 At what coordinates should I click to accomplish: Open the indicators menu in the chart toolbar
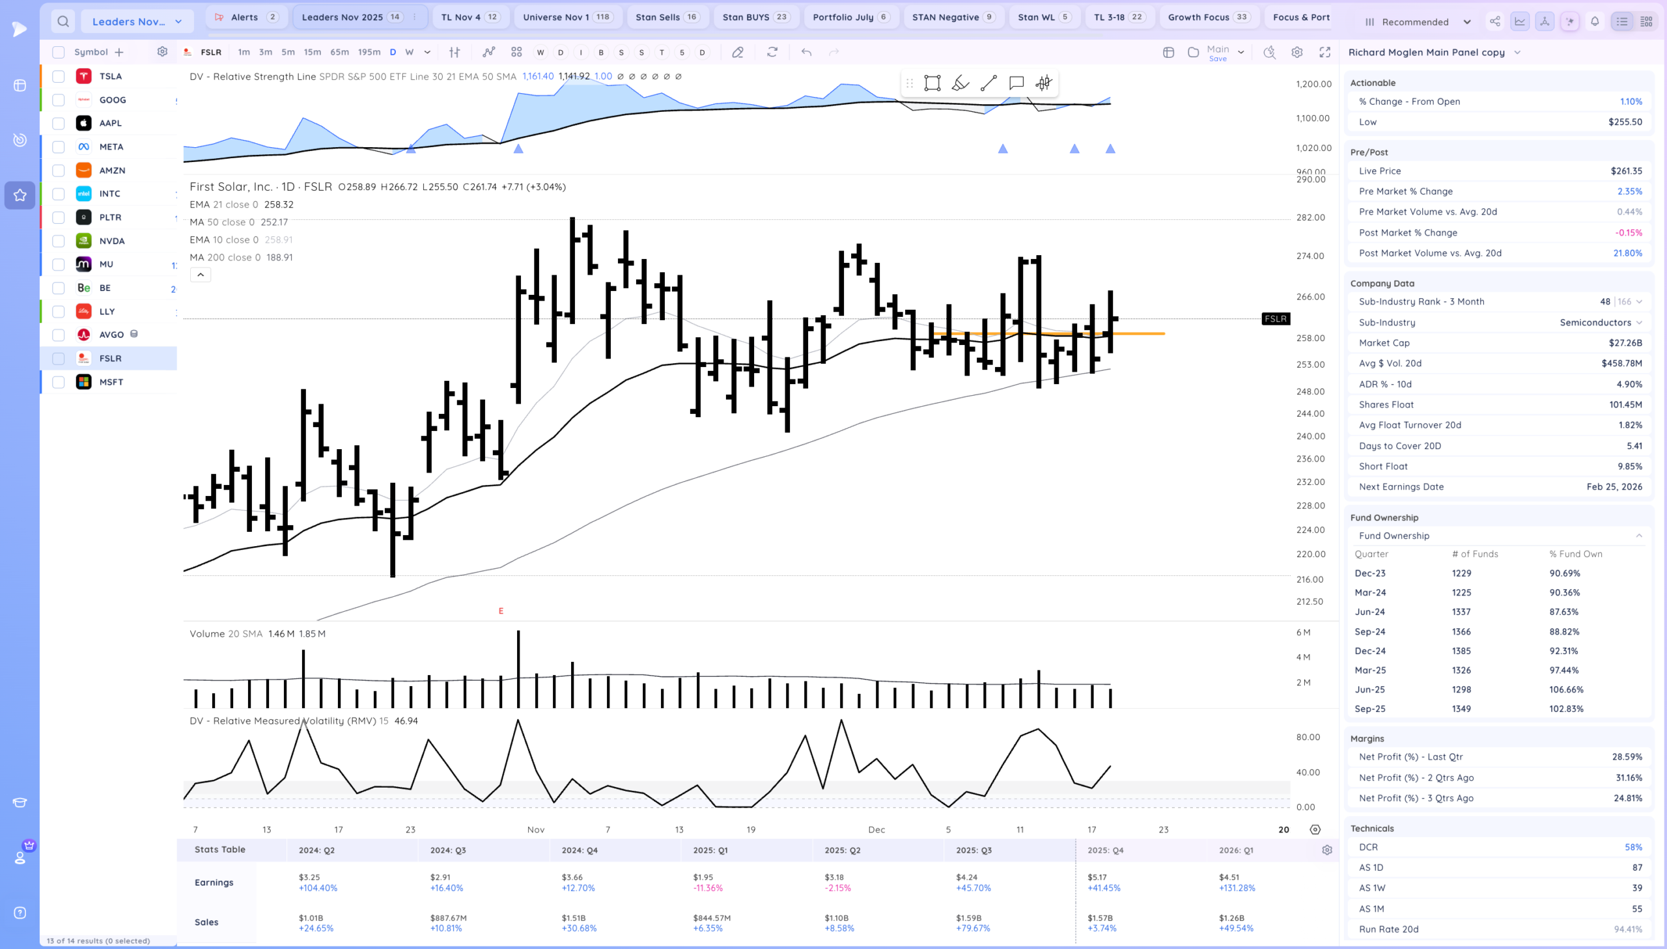488,52
